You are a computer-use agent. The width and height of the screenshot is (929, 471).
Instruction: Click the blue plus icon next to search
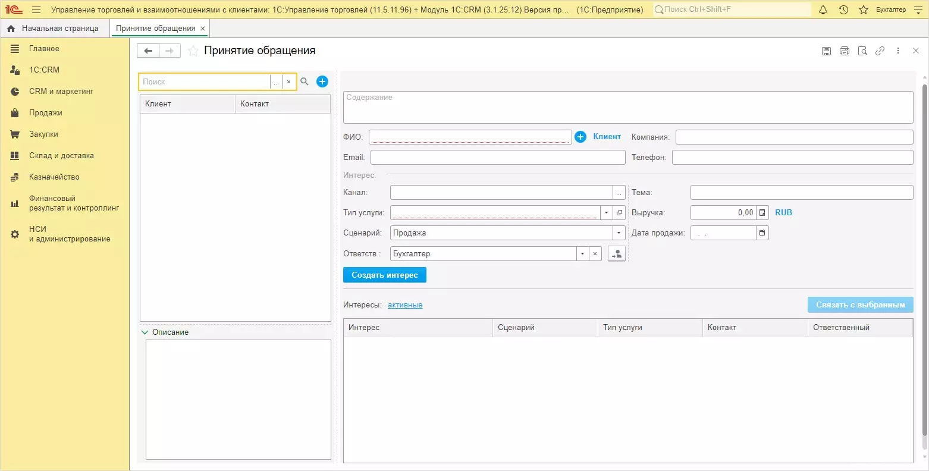(322, 81)
